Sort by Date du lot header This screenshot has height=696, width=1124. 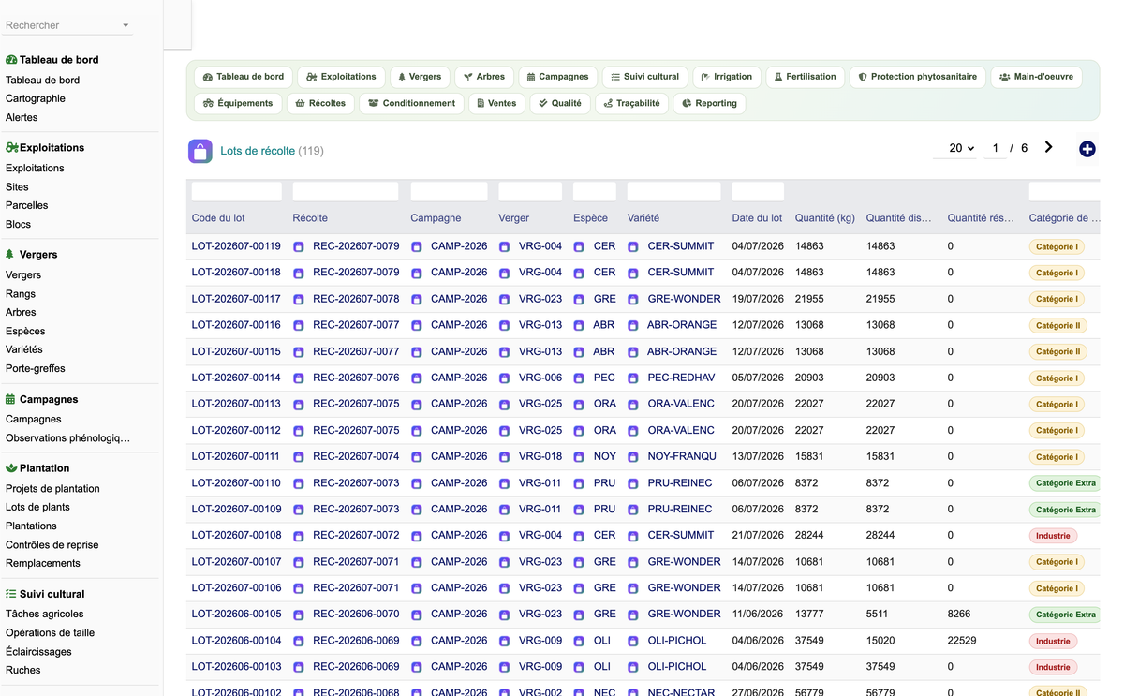(757, 218)
